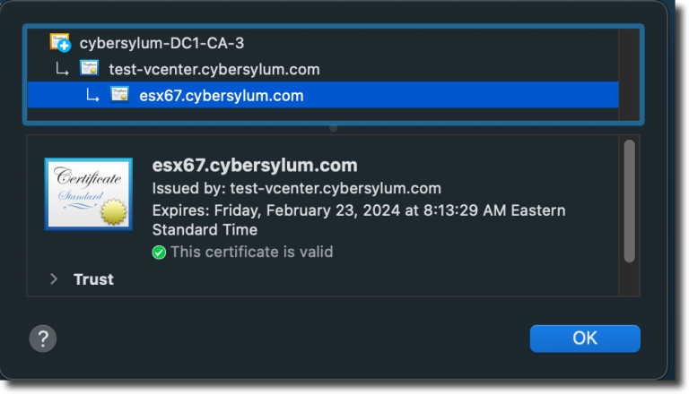Click the Issued by test-vcenter.cybersylum.com line

point(297,188)
